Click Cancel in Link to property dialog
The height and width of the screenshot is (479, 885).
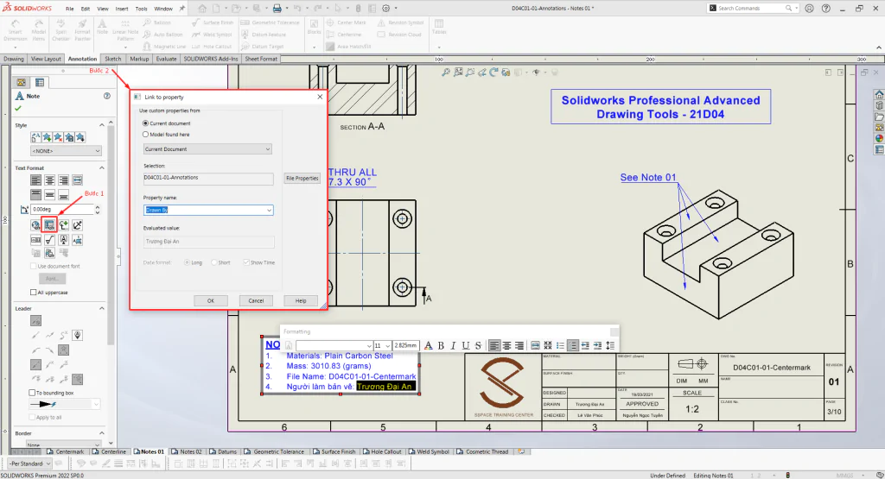256,300
